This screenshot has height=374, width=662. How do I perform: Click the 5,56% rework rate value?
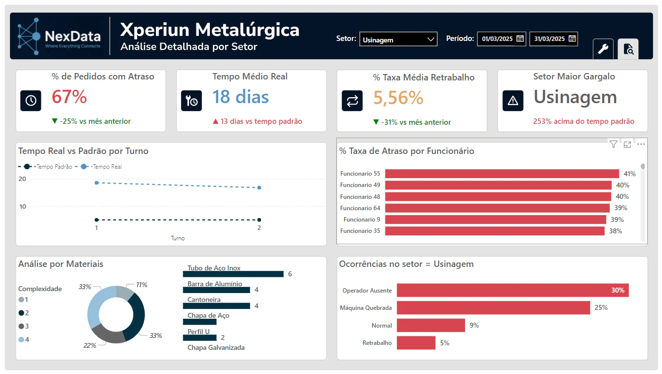tap(398, 98)
